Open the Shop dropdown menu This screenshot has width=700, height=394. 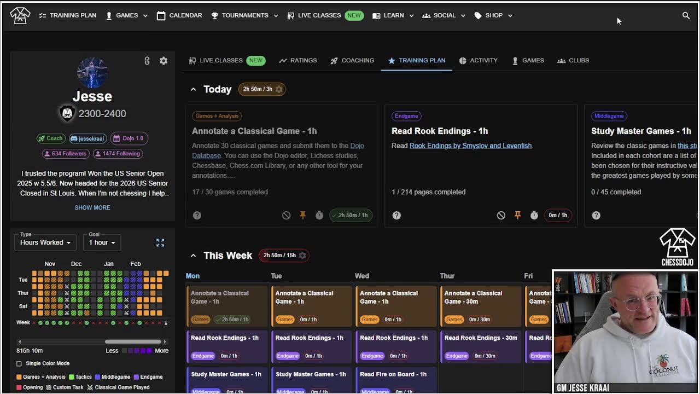pos(493,16)
